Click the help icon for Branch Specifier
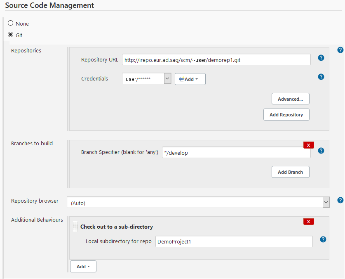 coord(321,151)
